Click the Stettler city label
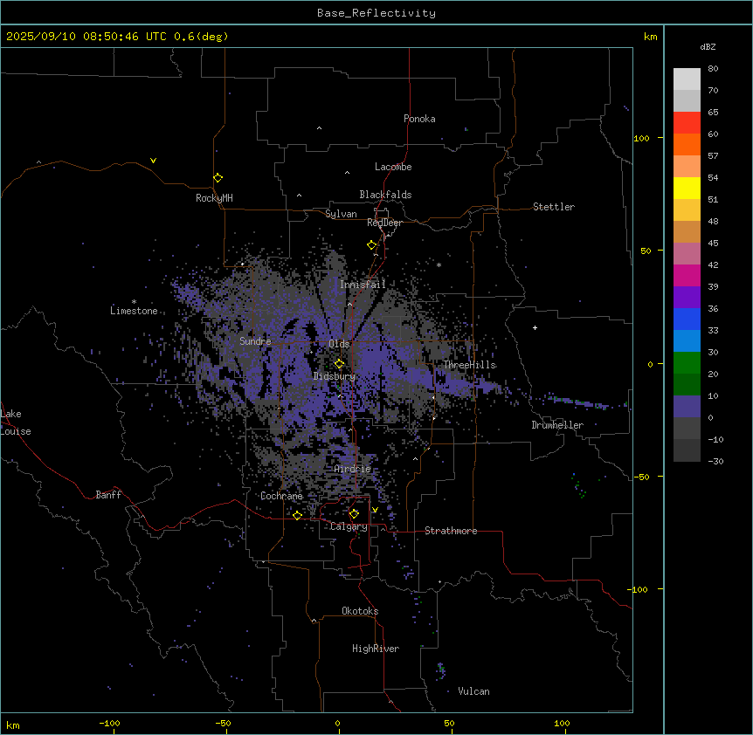This screenshot has width=753, height=735. point(554,207)
